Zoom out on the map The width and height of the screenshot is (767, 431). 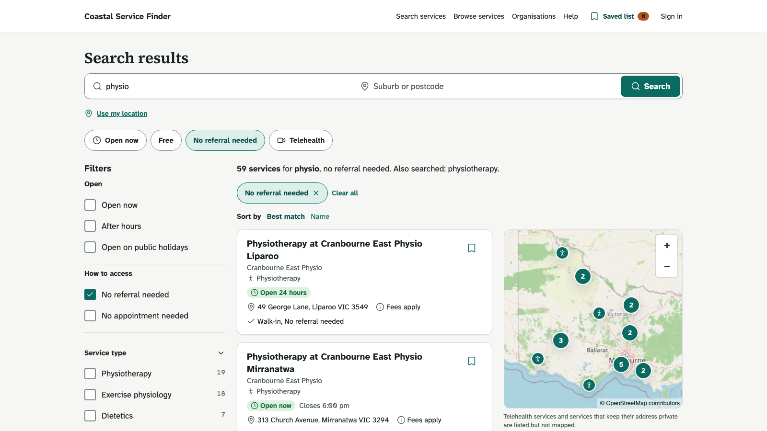tap(667, 266)
